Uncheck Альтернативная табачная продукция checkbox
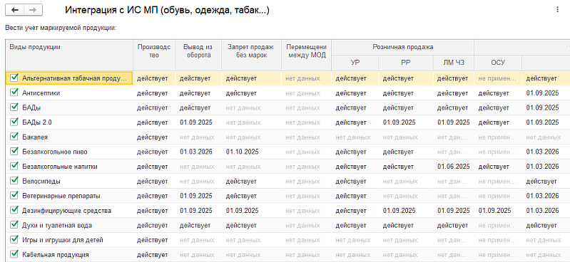 pos(14,78)
